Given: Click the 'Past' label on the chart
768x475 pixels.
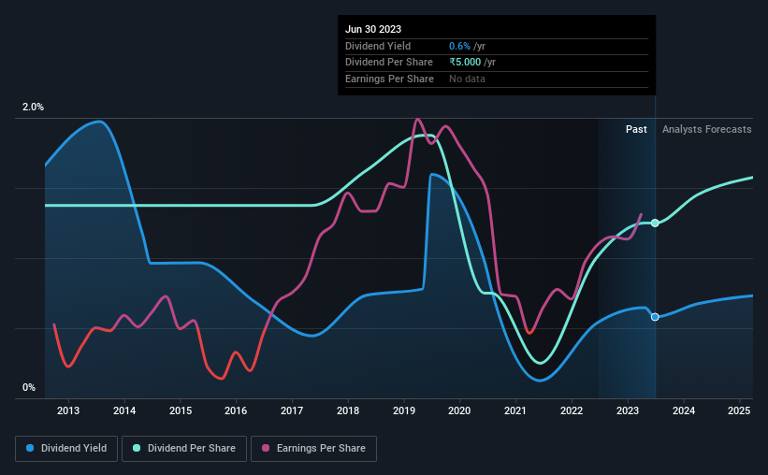Looking at the screenshot, I should pos(636,129).
